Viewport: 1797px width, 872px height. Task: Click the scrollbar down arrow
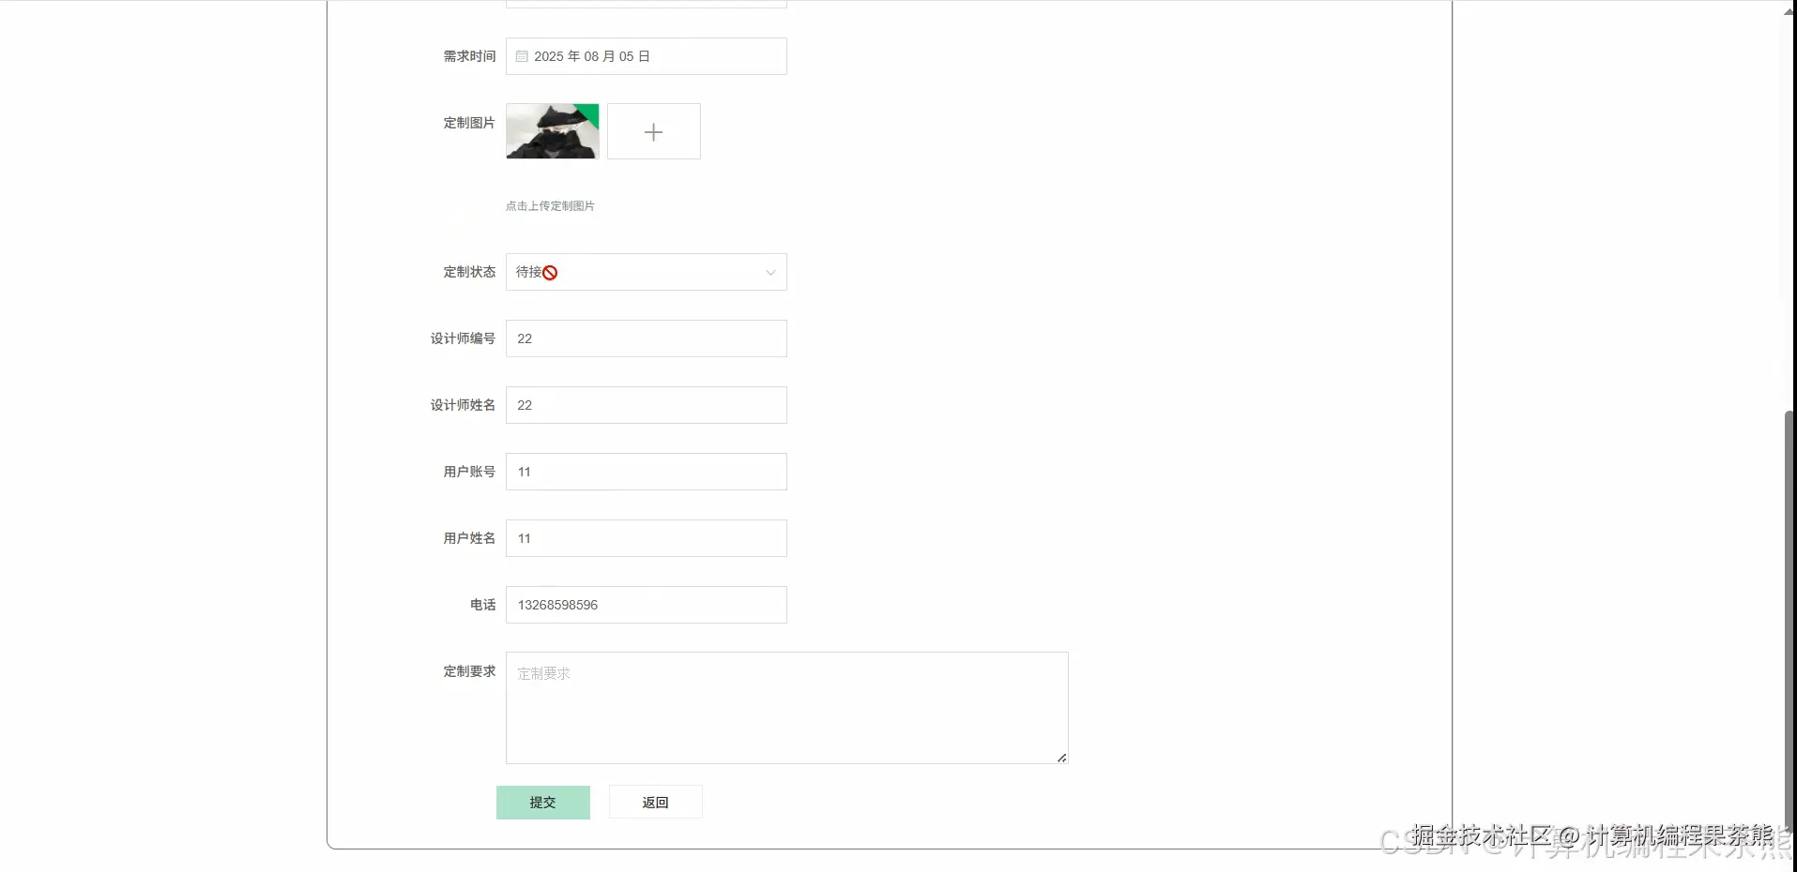click(1786, 861)
